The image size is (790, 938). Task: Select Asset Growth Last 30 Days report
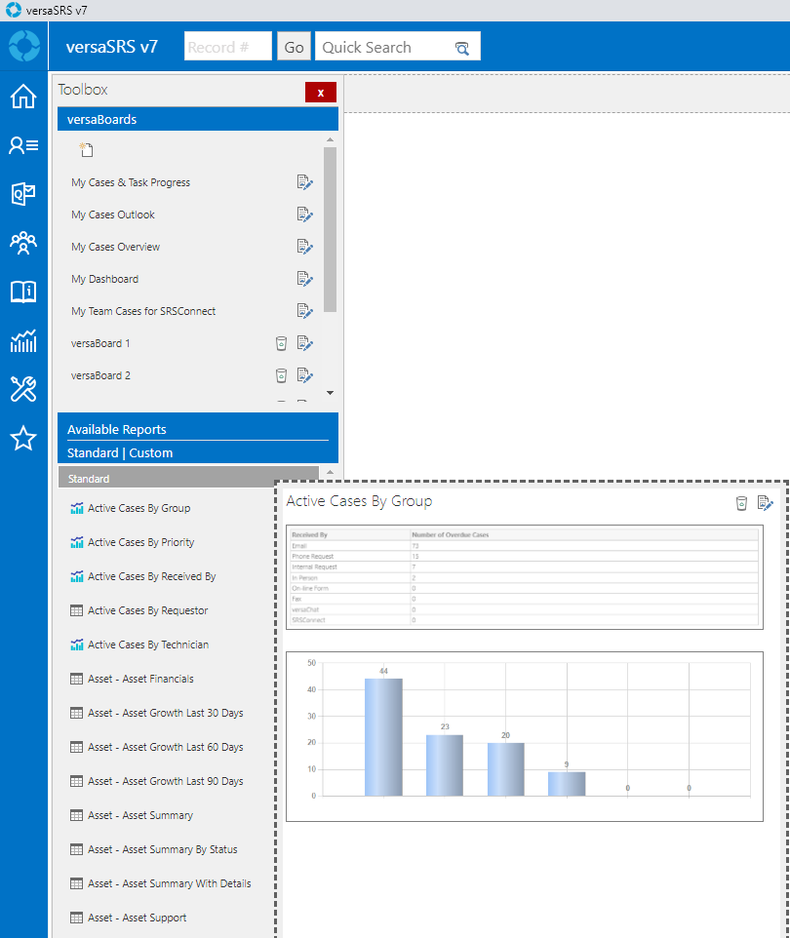point(165,713)
